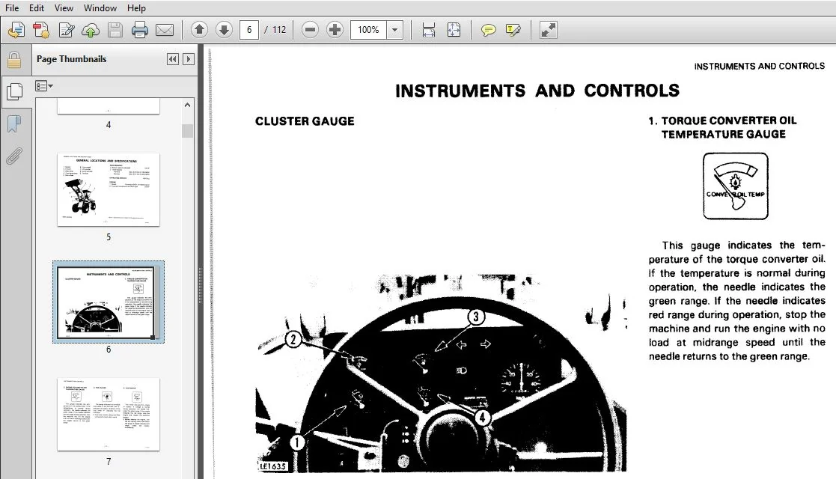Expand the thumbnails pane with right-arrow button
Screen dimensions: 836x479
188,59
